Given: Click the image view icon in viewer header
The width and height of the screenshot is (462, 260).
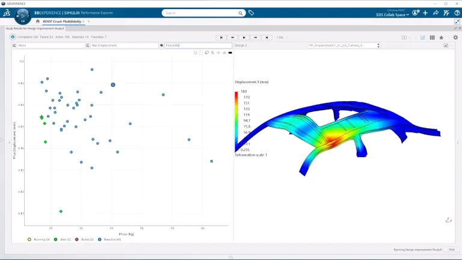Looking at the screenshot, I should click(x=446, y=45).
